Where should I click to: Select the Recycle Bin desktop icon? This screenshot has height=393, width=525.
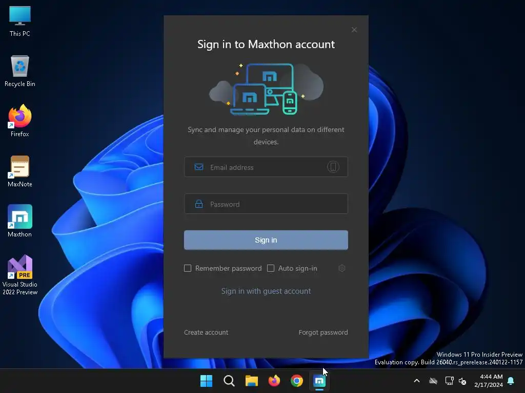click(x=20, y=71)
